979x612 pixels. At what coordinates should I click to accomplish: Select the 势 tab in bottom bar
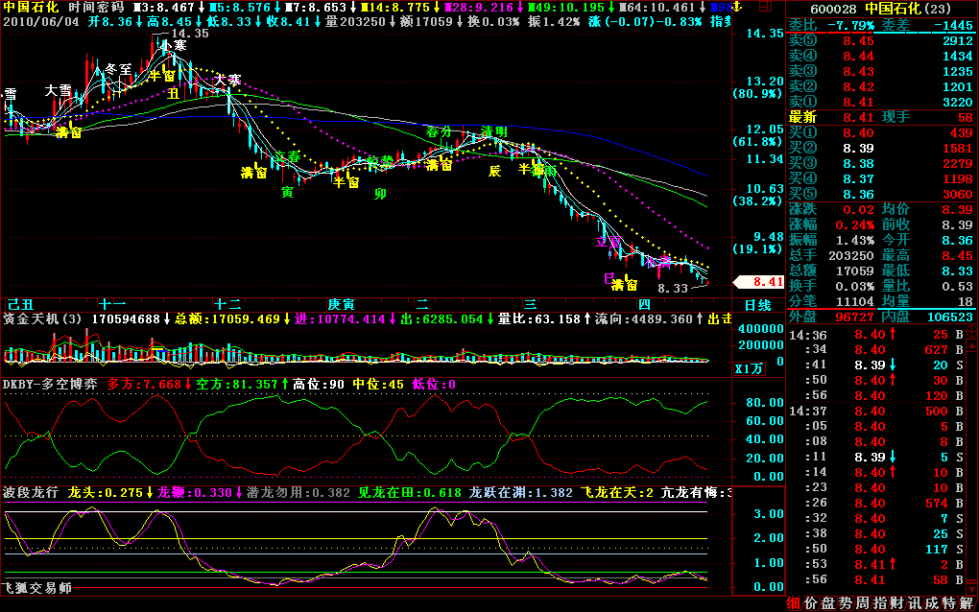point(846,602)
